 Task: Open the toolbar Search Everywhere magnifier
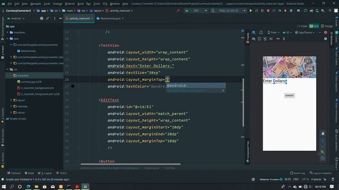(330, 11)
